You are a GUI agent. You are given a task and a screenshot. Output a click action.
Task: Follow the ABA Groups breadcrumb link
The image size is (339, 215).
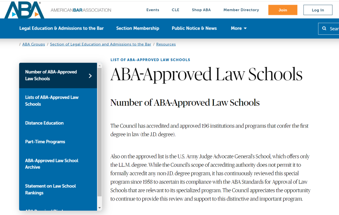(34, 44)
